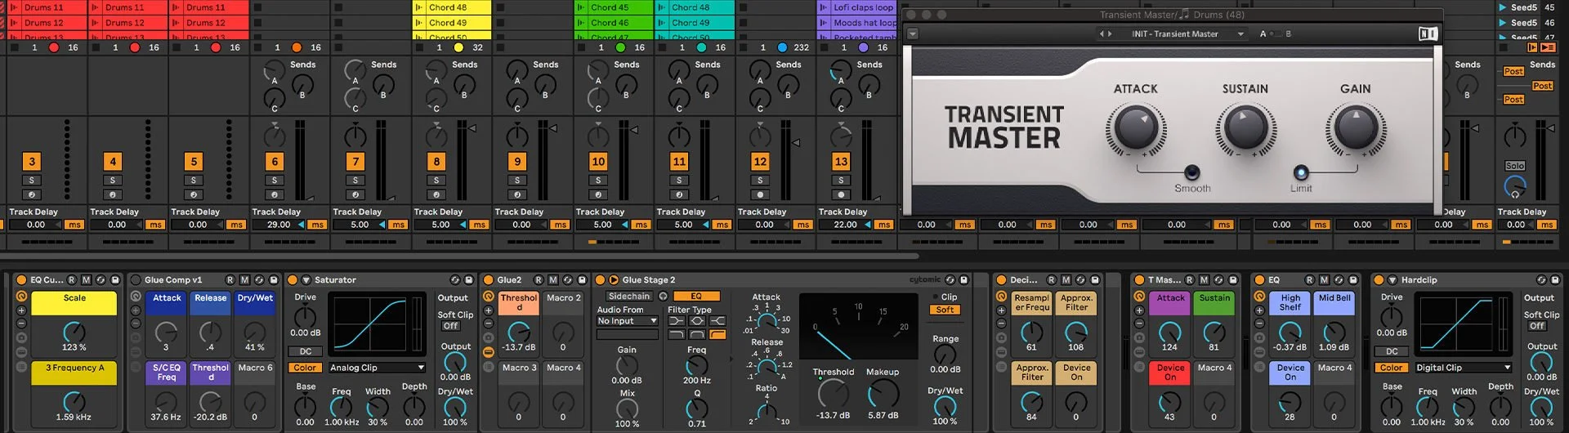Turn off the Saturator device activator
1569x433 pixels.
click(293, 279)
